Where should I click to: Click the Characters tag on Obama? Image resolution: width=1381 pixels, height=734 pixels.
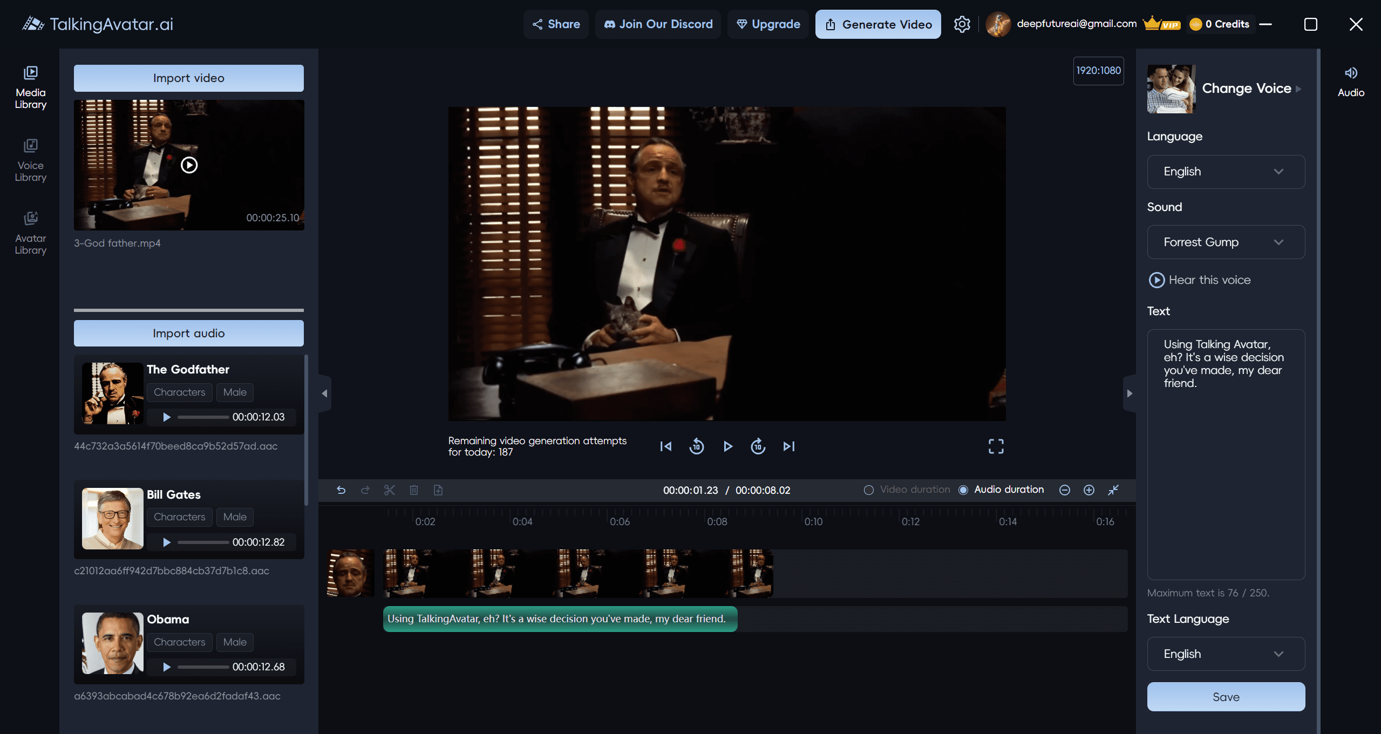pos(180,642)
